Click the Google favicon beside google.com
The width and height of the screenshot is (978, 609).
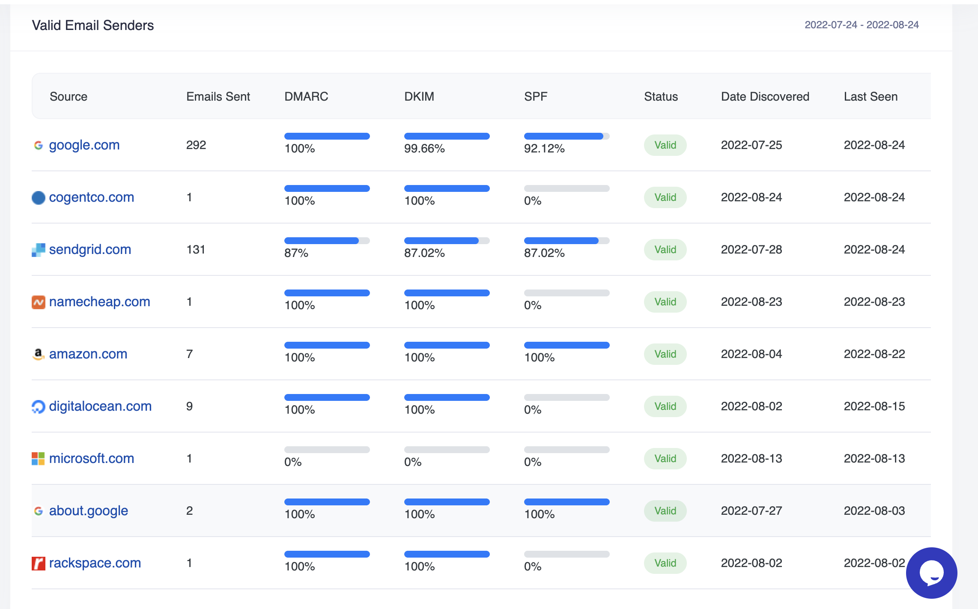39,146
